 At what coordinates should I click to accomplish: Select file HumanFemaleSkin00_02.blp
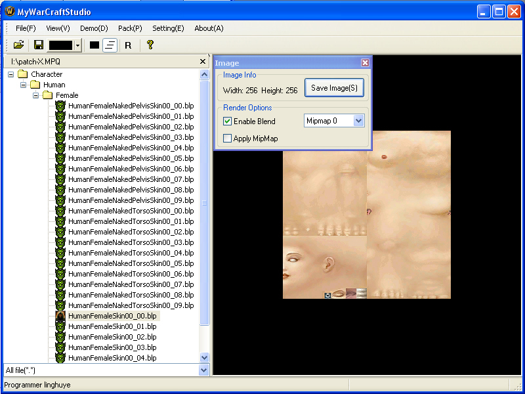(x=112, y=337)
